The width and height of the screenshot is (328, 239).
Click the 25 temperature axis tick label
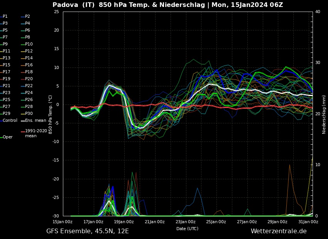click(56, 12)
